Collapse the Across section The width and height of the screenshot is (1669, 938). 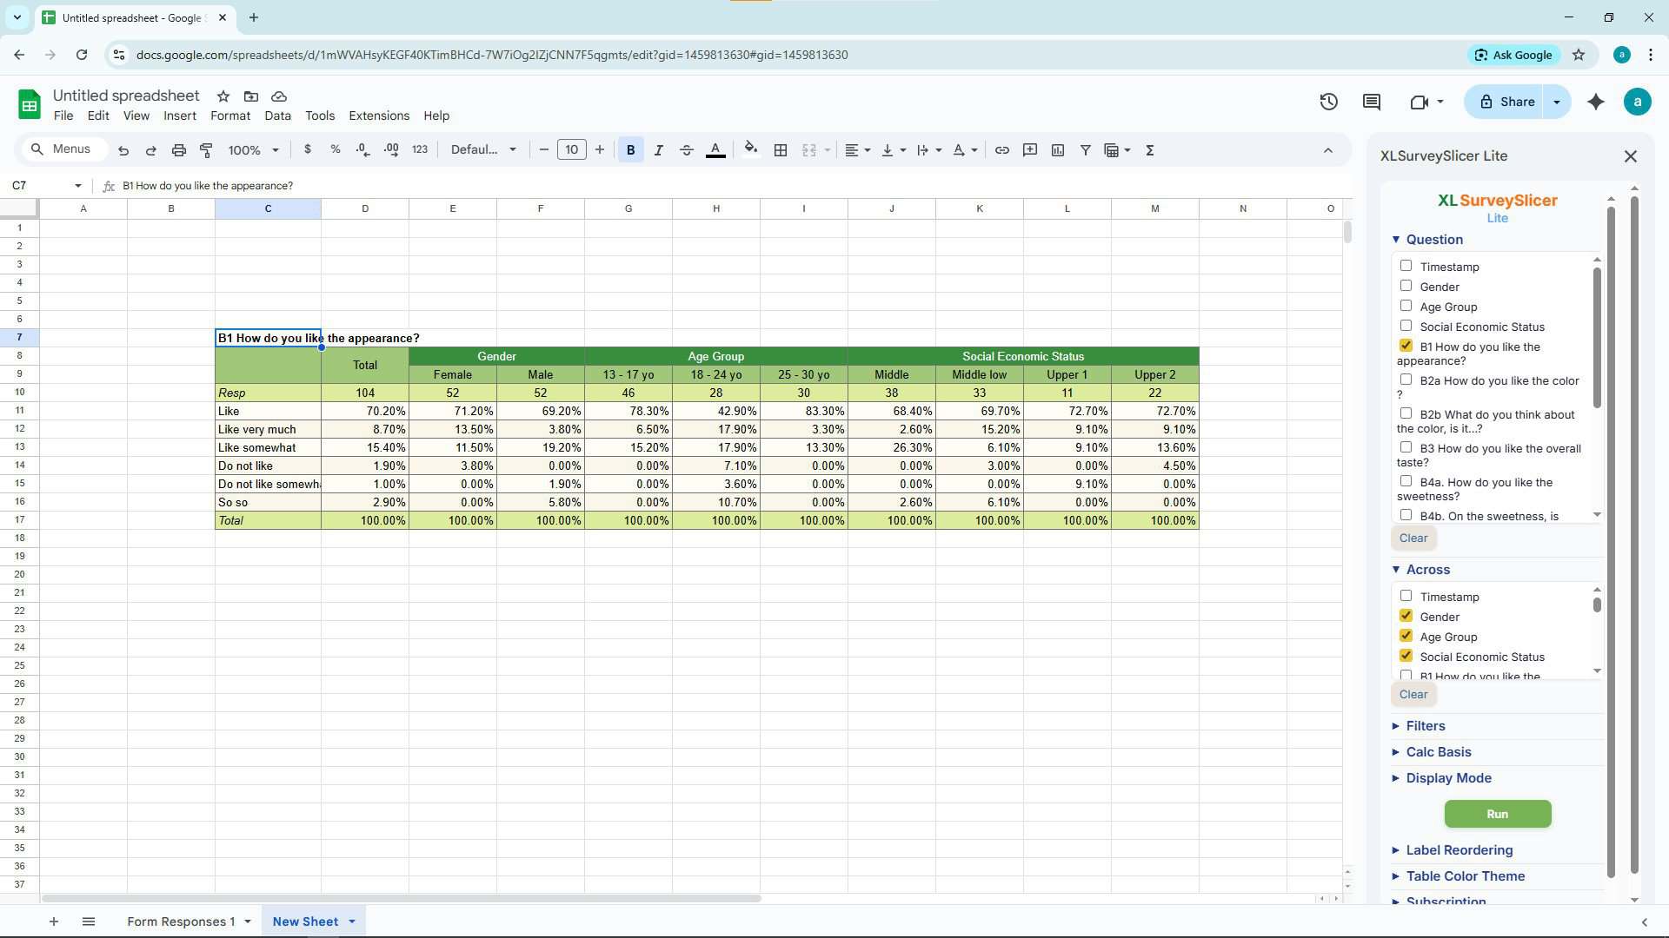pyautogui.click(x=1420, y=570)
